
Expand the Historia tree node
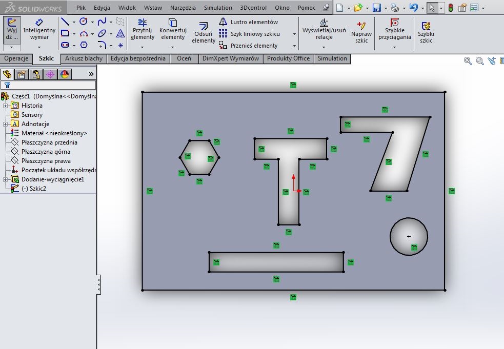coord(6,106)
